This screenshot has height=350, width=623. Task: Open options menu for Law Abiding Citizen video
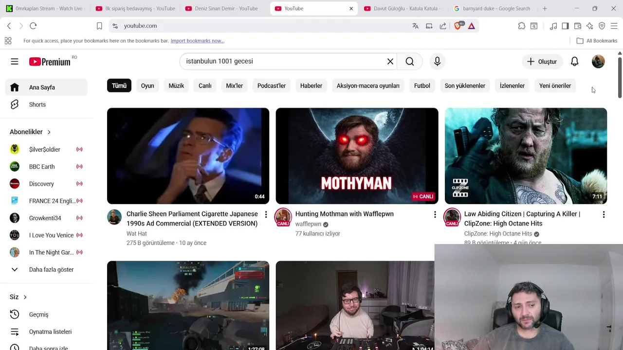[x=604, y=214]
